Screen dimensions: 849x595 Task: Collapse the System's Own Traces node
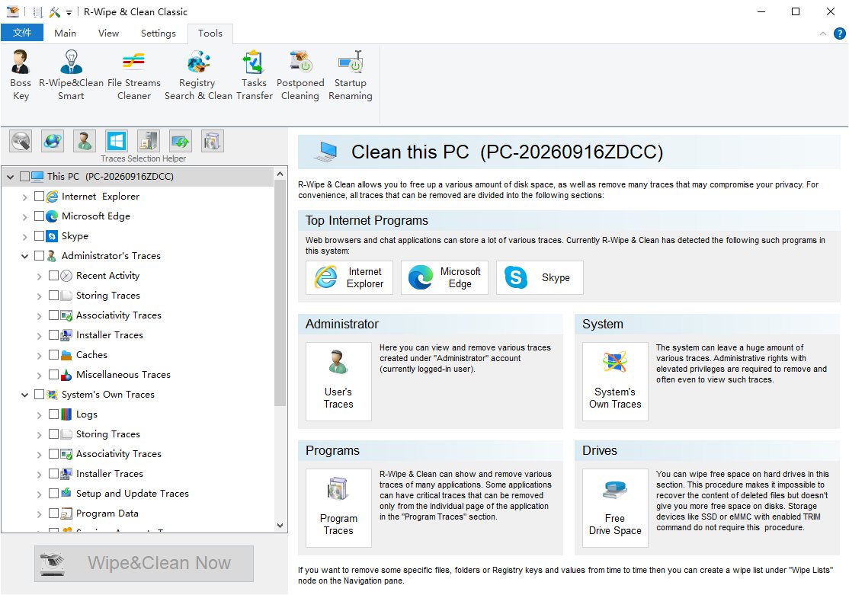[24, 395]
